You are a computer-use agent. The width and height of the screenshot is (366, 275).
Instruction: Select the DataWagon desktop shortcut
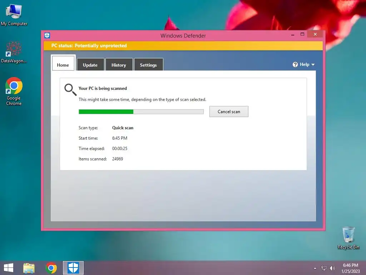point(14,52)
